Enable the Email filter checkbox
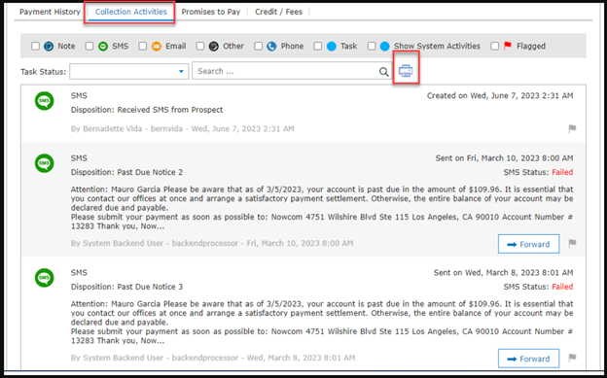This screenshot has height=378, width=607. (x=143, y=47)
